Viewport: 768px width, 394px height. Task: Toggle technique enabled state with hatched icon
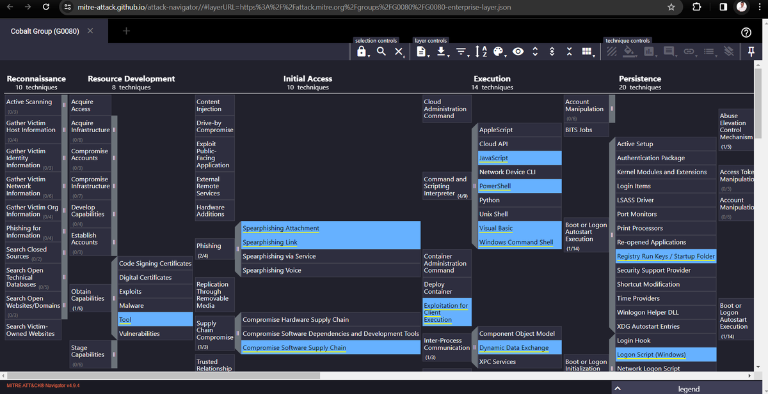click(612, 52)
